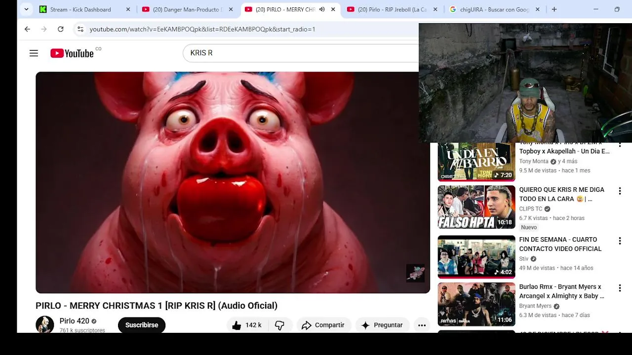
Task: Click 49 M de vistas text
Action: click(537, 268)
